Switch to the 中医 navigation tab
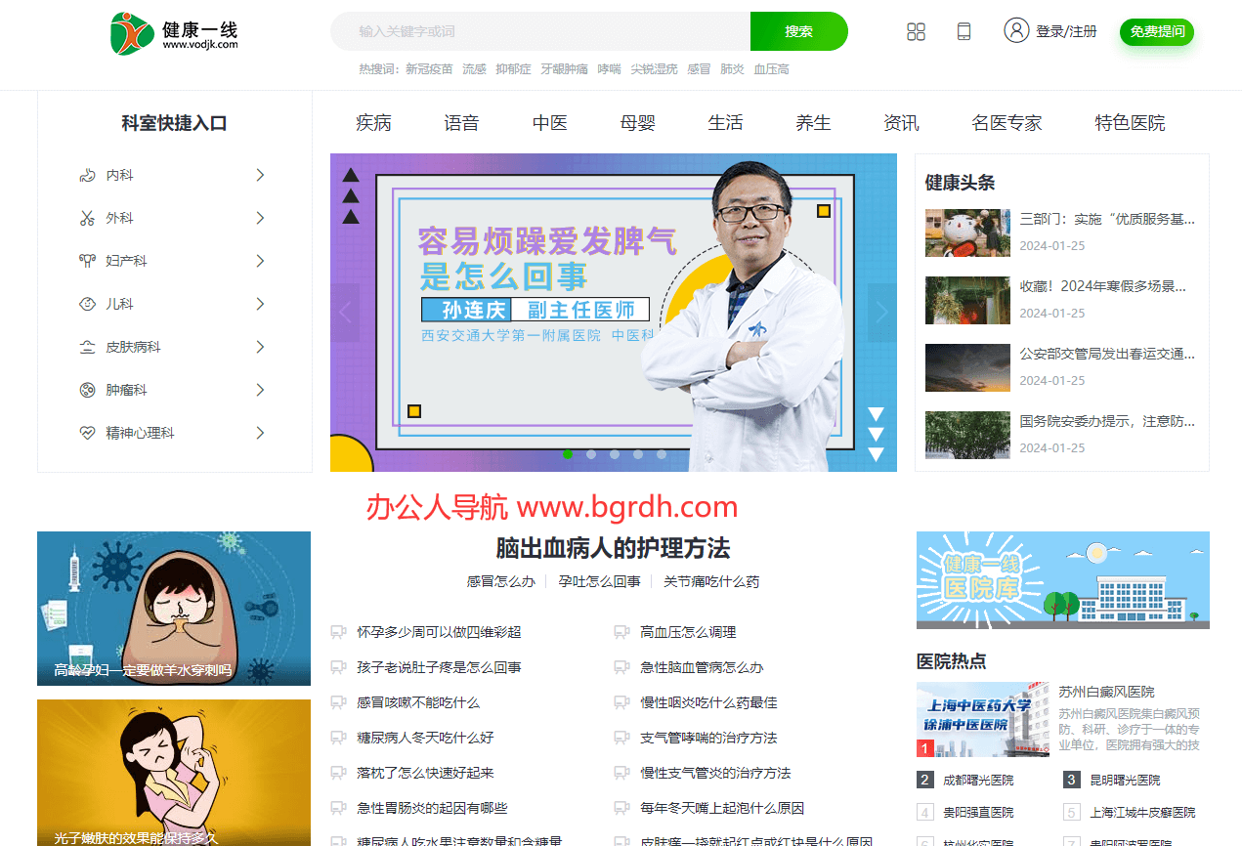The width and height of the screenshot is (1242, 846). pos(549,122)
